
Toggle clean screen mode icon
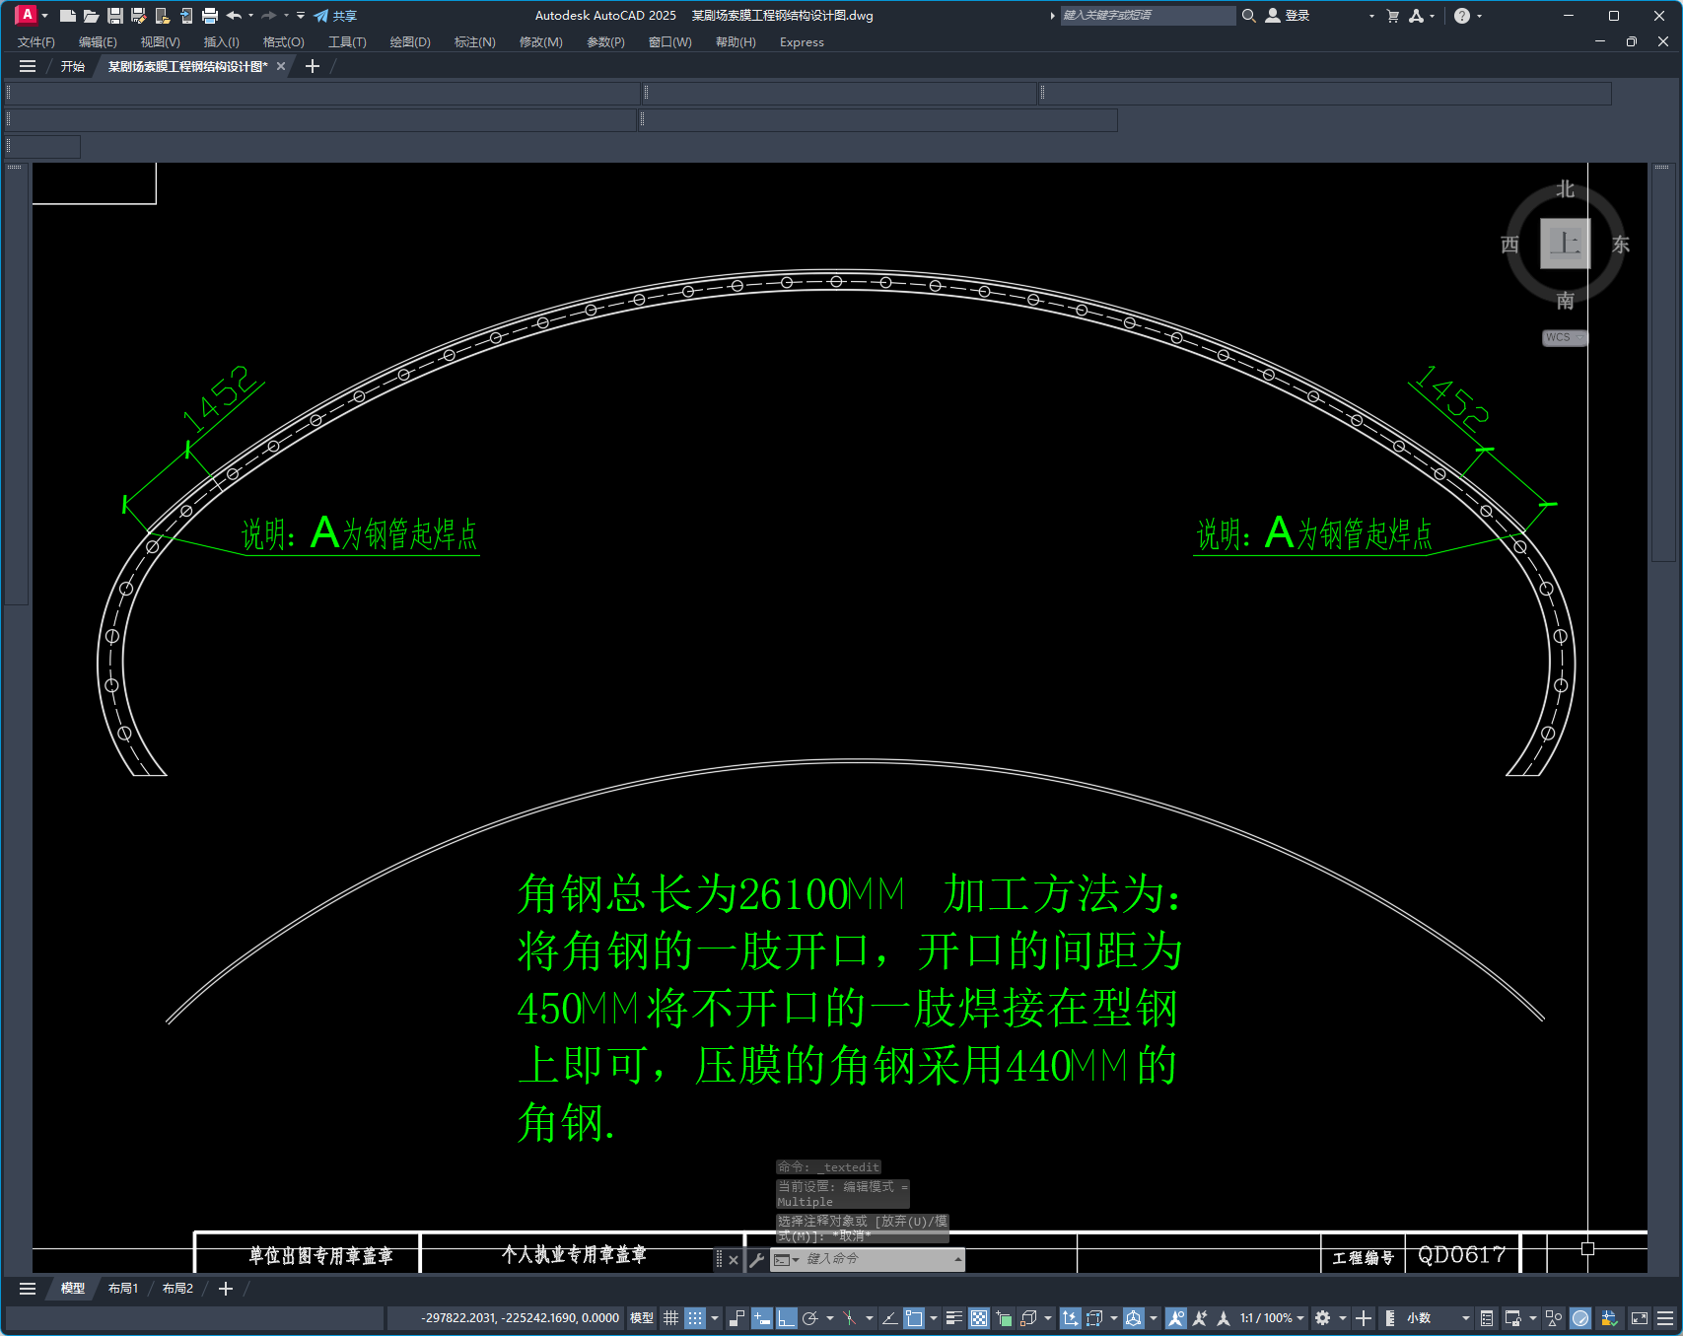1640,1318
